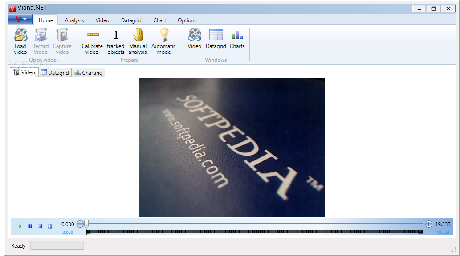
Task: Select the Datagrid document tab
Action: pos(55,72)
